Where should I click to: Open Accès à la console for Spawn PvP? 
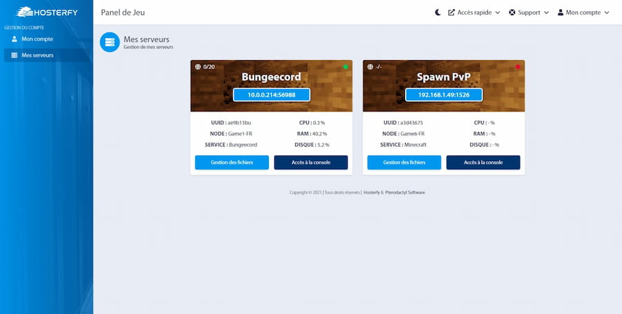tap(483, 162)
